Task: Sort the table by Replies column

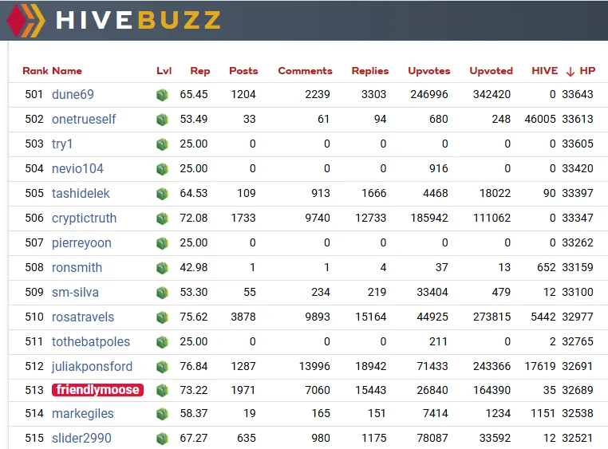Action: click(x=370, y=71)
